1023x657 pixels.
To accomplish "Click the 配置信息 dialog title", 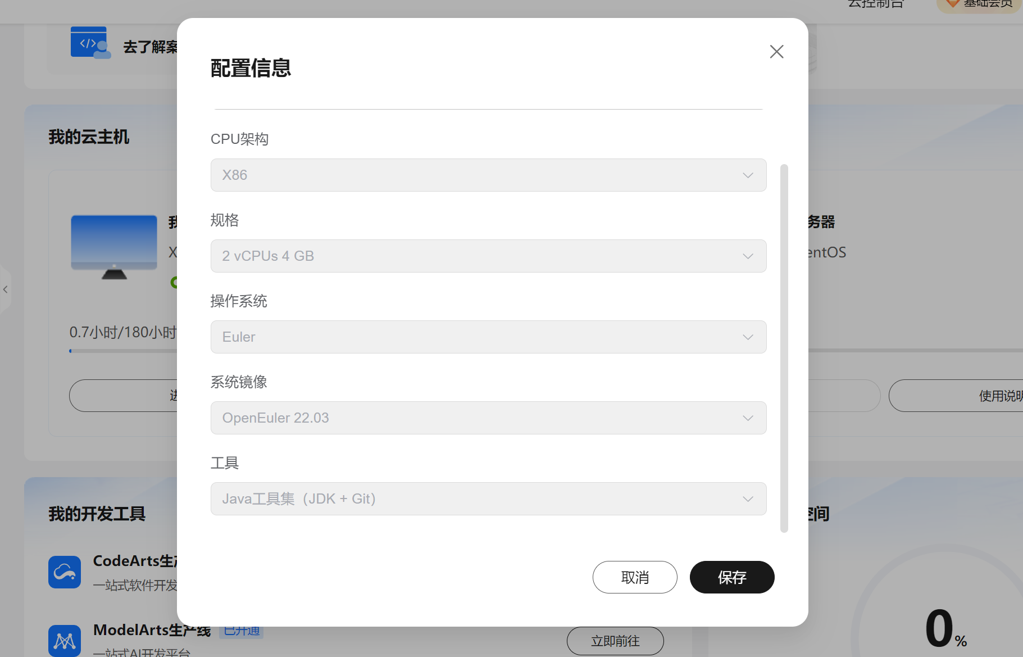I will (x=251, y=68).
